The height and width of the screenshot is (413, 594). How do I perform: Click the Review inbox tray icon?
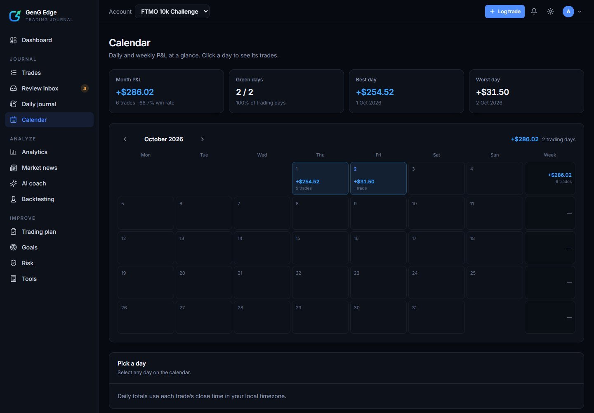13,88
